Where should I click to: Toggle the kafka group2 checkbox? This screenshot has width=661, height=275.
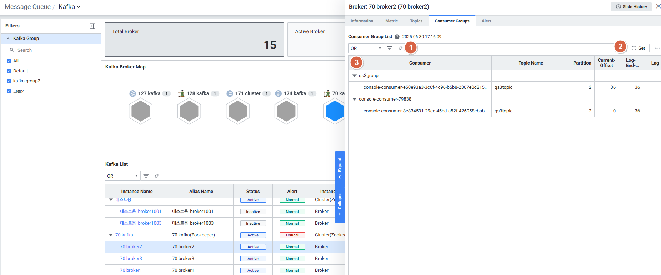click(9, 81)
